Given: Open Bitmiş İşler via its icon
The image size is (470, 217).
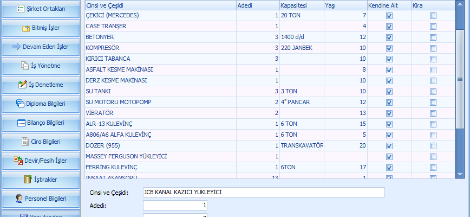Looking at the screenshot, I should 27,28.
